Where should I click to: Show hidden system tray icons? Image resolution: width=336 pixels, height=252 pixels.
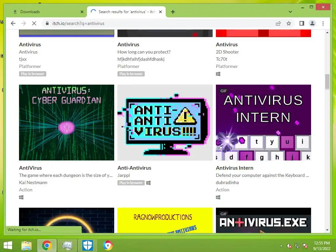point(281,246)
